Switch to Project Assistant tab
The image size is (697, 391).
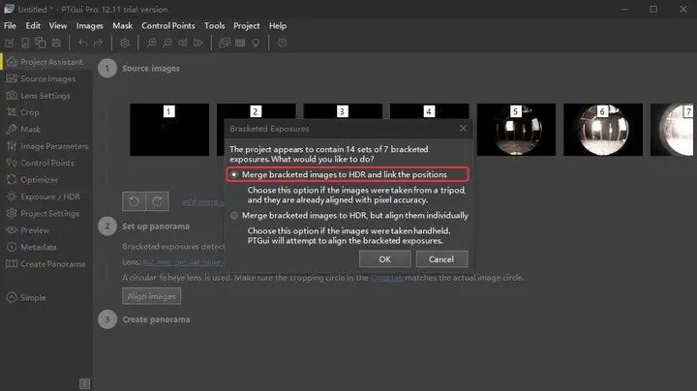[x=46, y=62]
